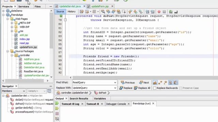Open the updateForm.jsp editor tab
Screen dimensions: 218x122
click(x=100, y=6)
